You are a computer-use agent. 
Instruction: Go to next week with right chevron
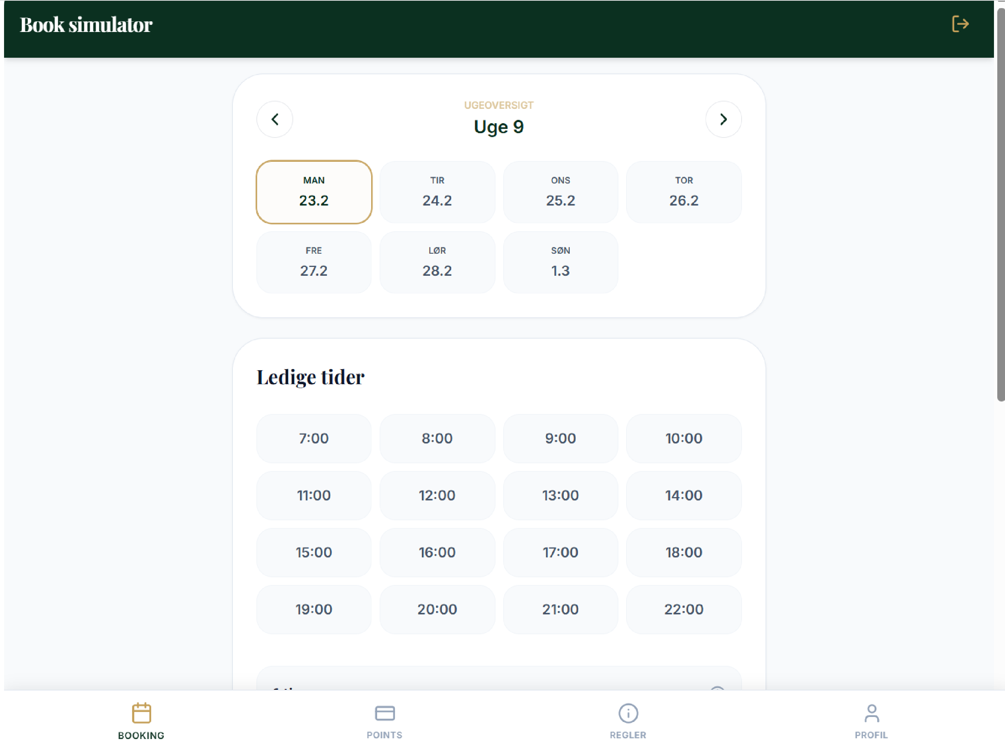pyautogui.click(x=723, y=119)
